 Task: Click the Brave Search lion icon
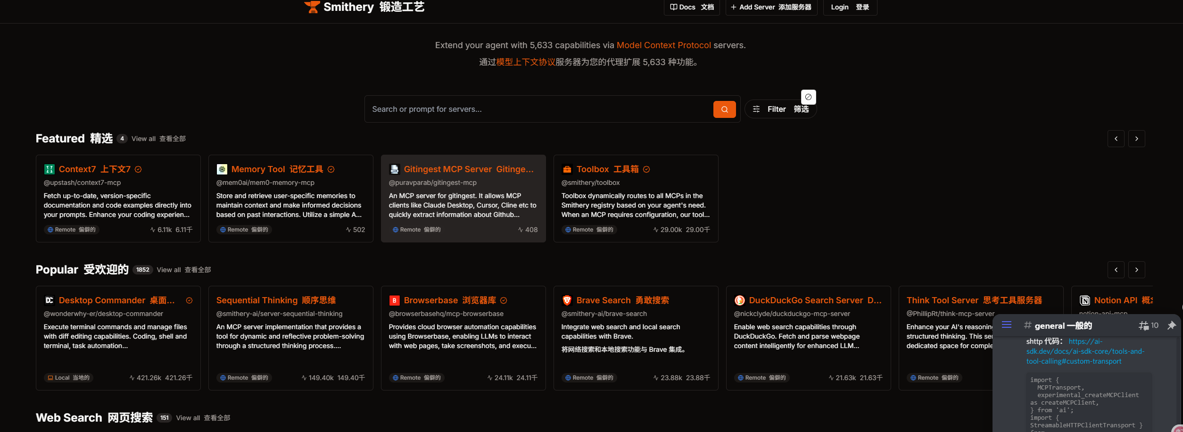click(567, 300)
